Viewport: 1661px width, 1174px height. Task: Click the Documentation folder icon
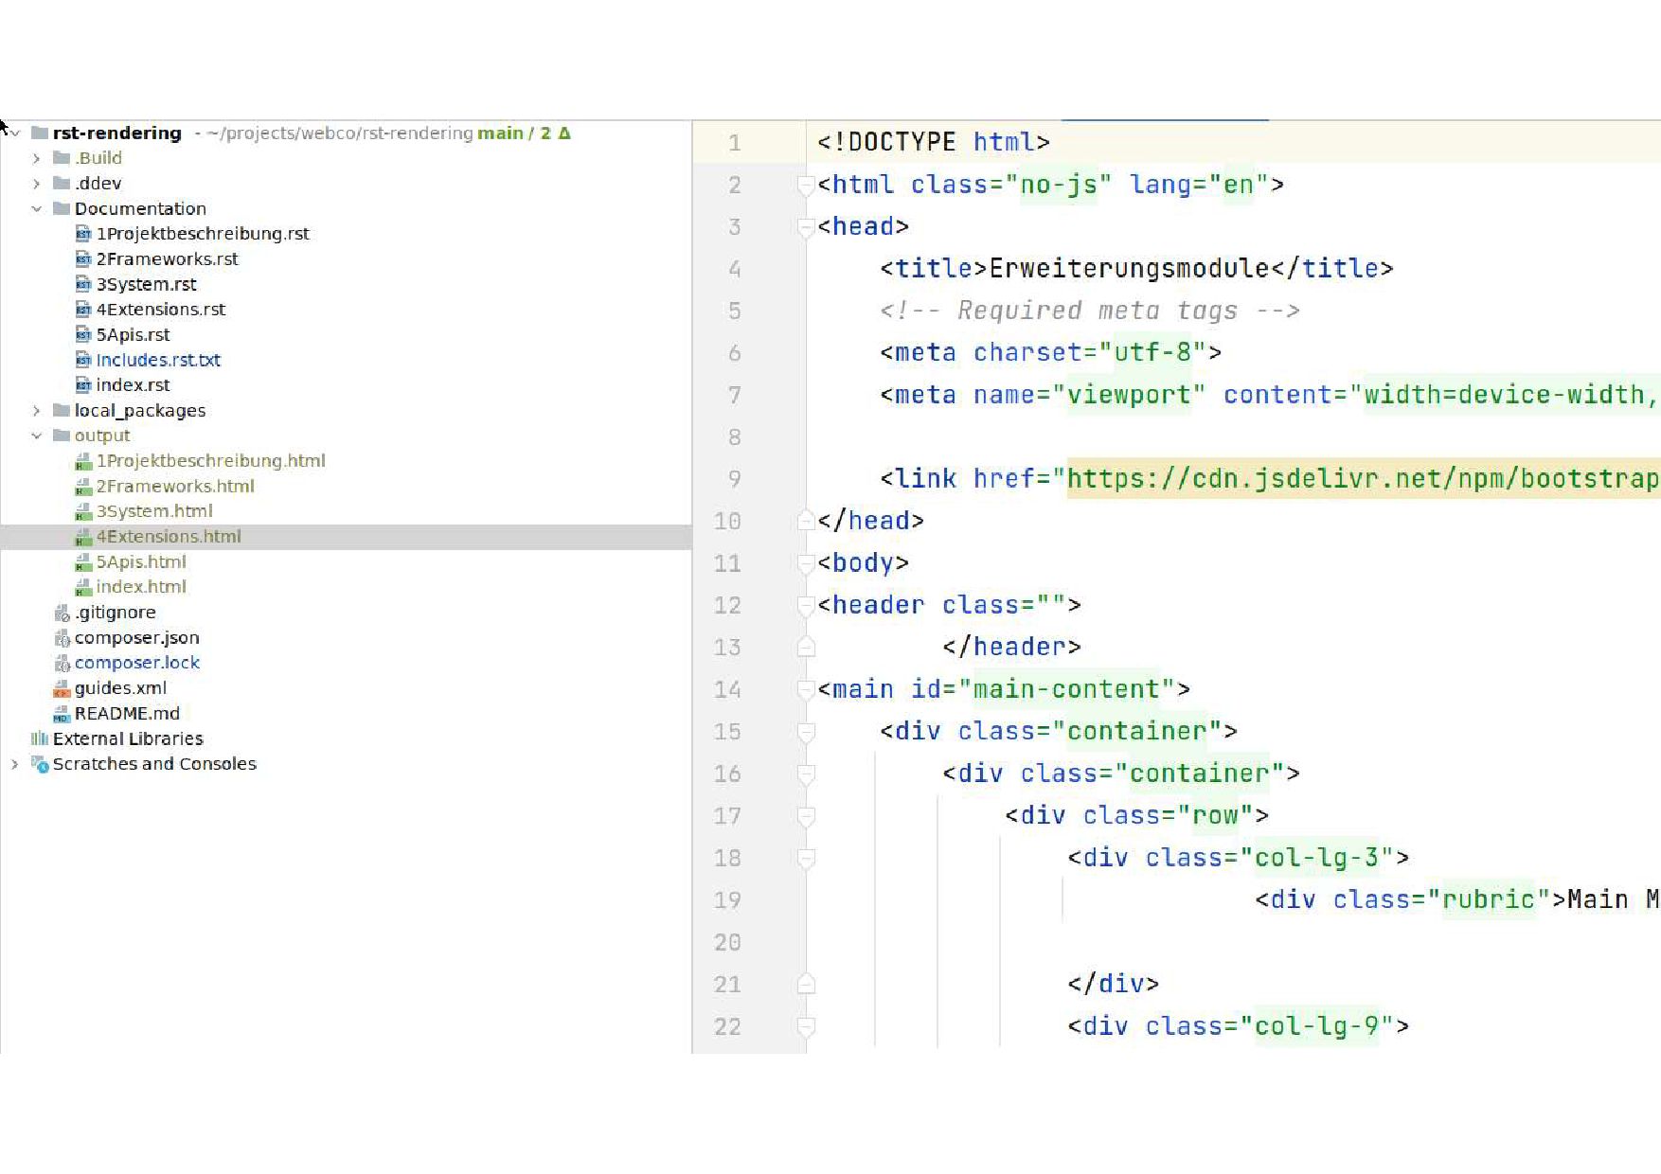[62, 208]
